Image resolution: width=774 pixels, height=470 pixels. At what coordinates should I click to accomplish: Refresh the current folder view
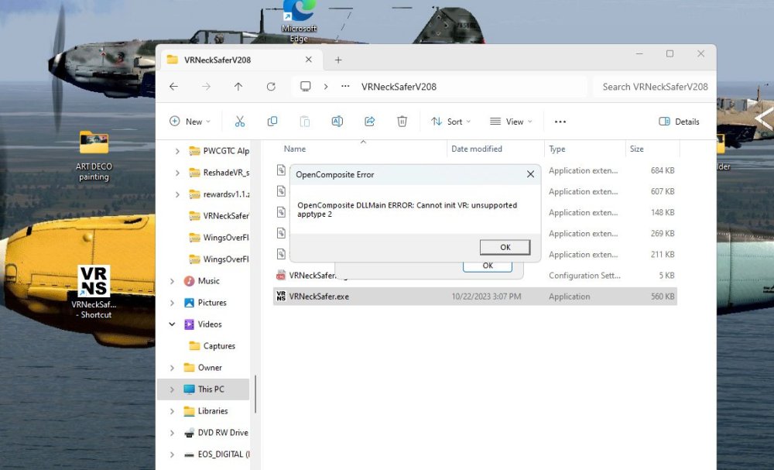(x=271, y=87)
